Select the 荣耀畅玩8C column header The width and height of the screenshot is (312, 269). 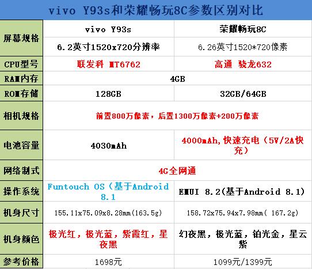(x=243, y=29)
